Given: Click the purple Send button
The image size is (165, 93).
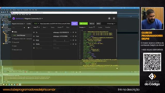Looking at the screenshot, I should [75, 24].
